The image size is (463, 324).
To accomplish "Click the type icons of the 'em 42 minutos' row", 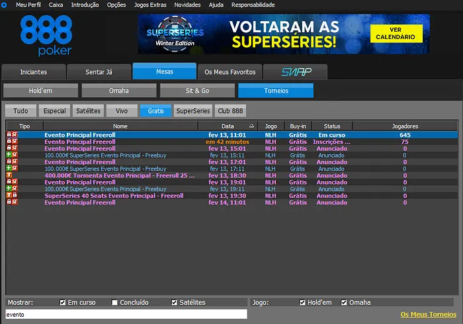I will tap(12, 142).
